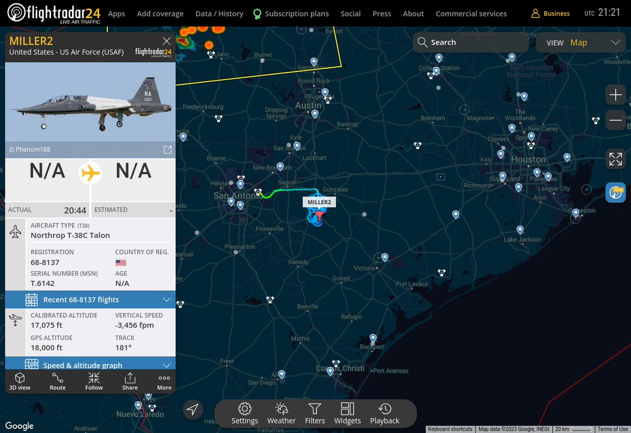Viewport: 631px width, 433px height.
Task: Activate the Follow aircraft icon
Action: click(94, 381)
